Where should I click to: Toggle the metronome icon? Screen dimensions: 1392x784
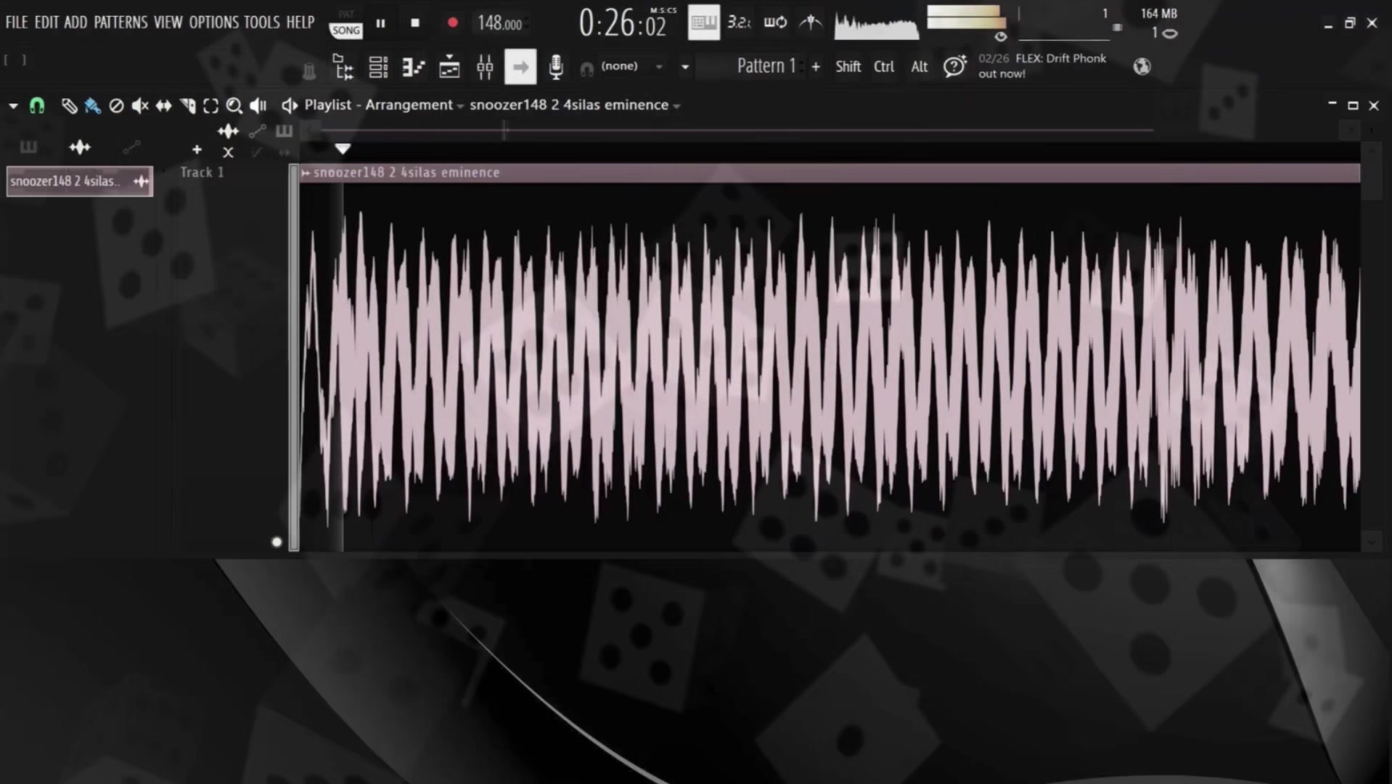click(x=810, y=23)
